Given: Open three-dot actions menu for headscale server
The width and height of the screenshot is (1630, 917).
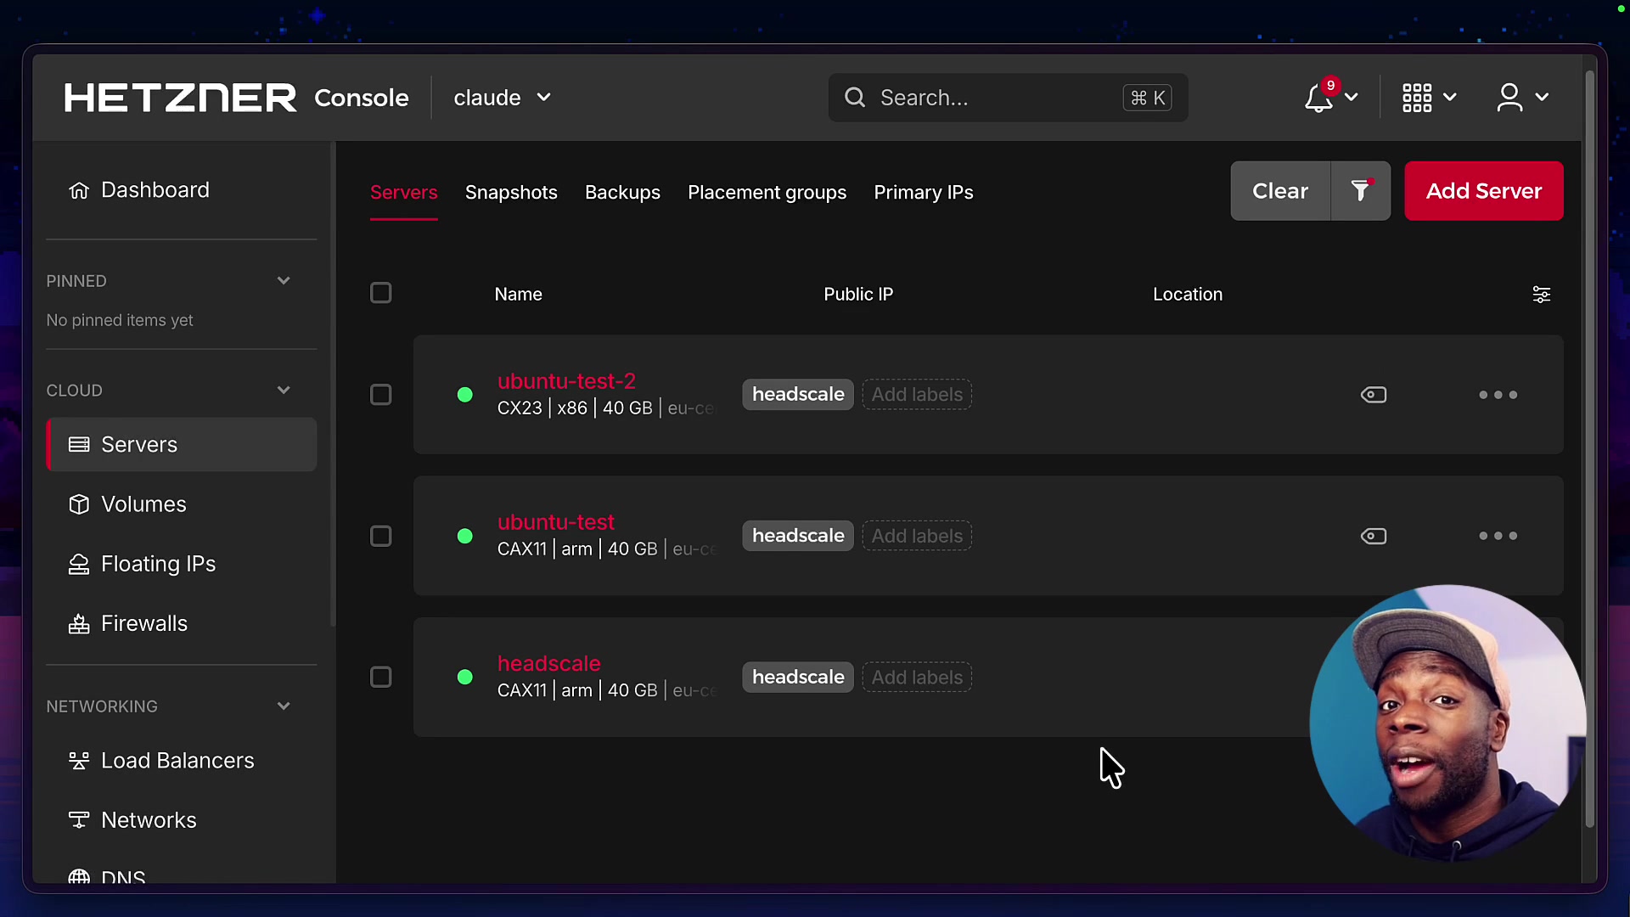Looking at the screenshot, I should pyautogui.click(x=1498, y=678).
